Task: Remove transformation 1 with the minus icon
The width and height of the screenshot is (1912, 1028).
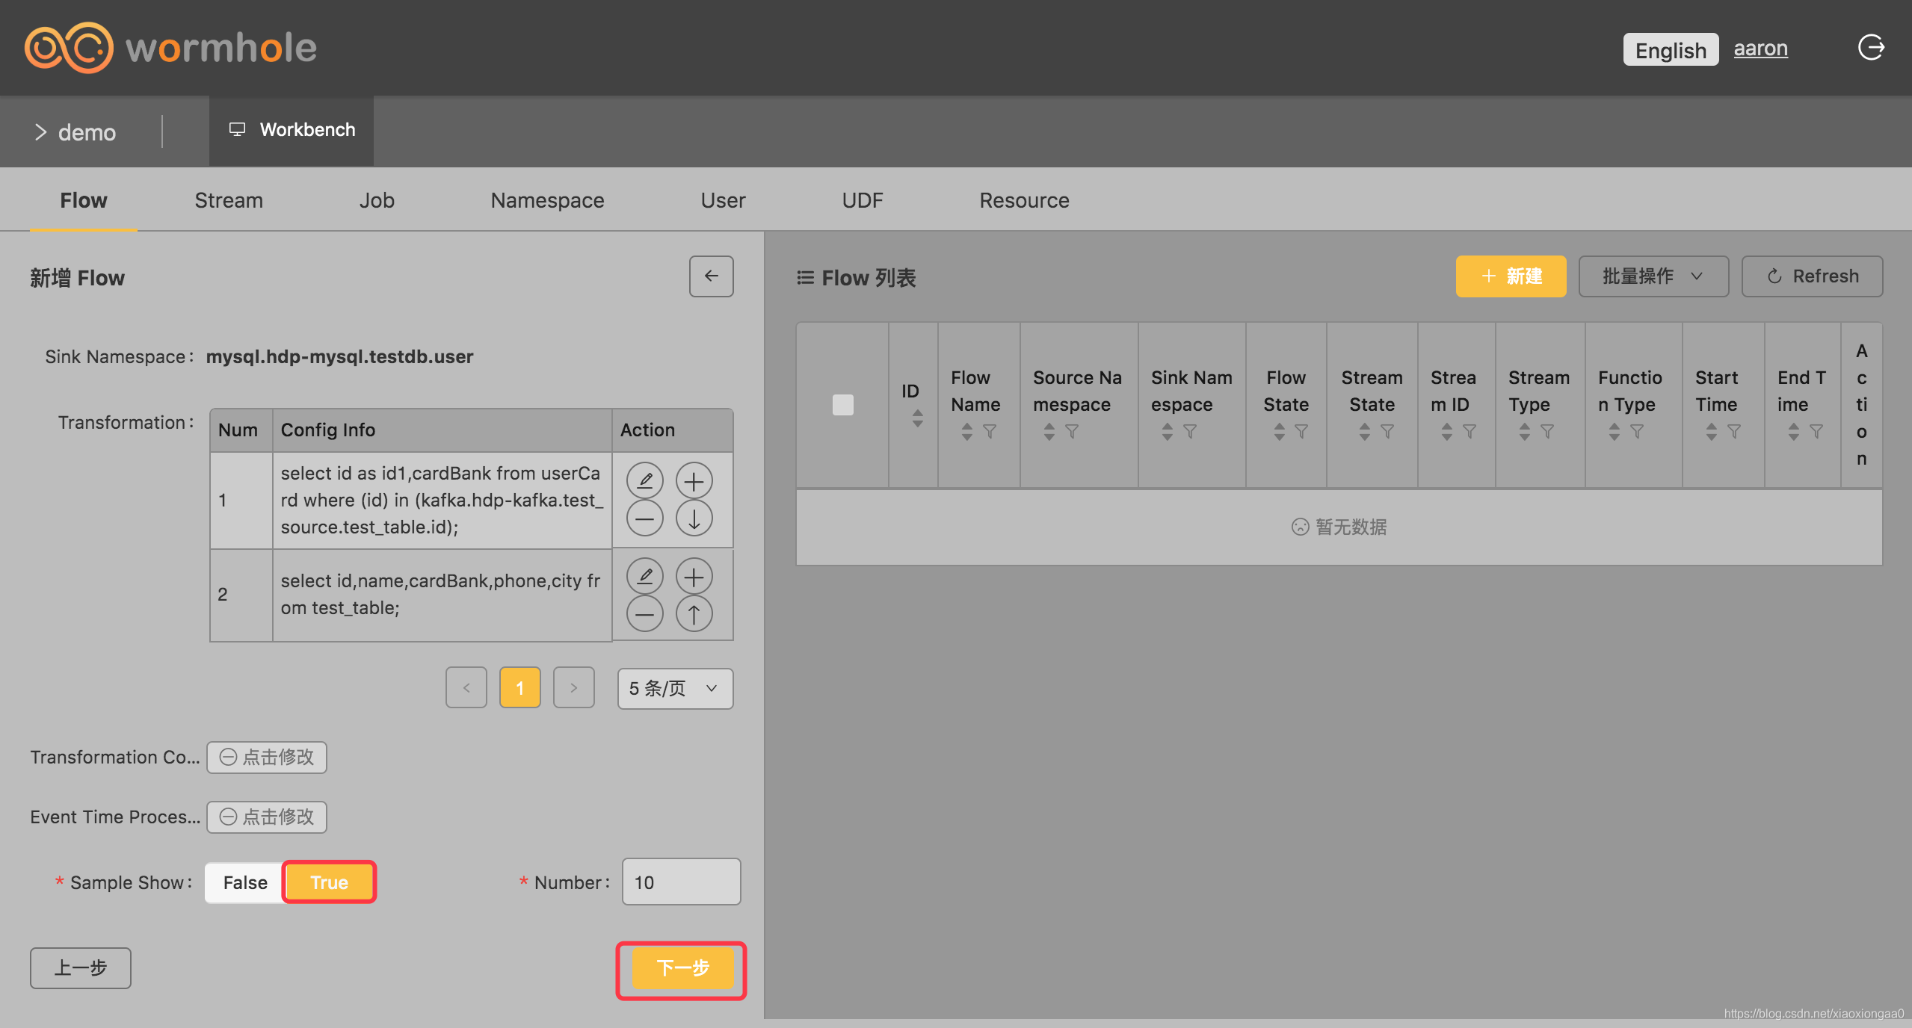Action: (644, 518)
